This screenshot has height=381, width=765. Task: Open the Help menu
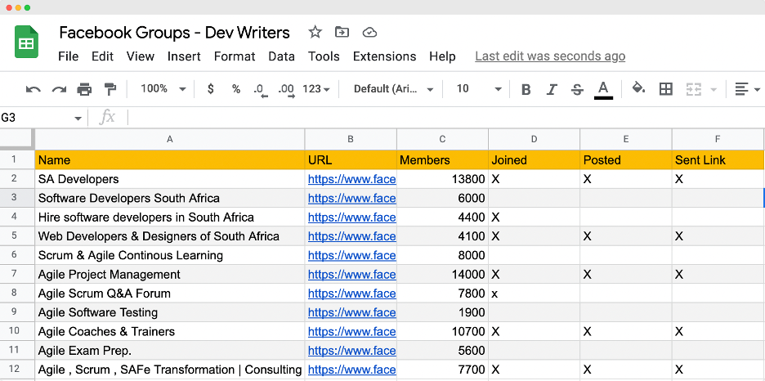click(442, 56)
